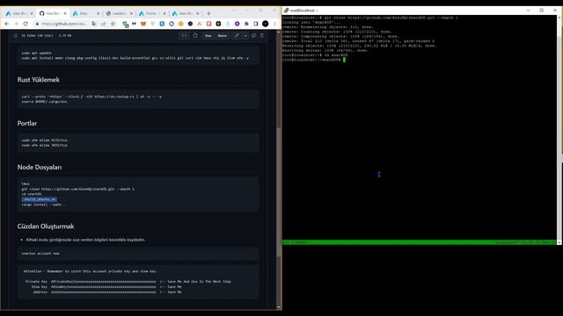563x316 pixels.
Task: Click the snarkos account new command
Action: tap(40, 254)
